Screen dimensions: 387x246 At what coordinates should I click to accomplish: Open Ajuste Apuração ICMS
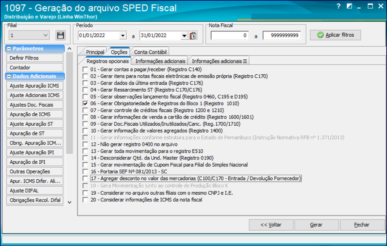[x=35, y=86]
